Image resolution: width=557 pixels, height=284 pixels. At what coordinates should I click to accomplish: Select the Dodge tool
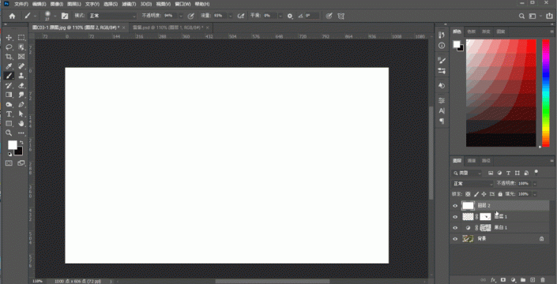tap(9, 105)
